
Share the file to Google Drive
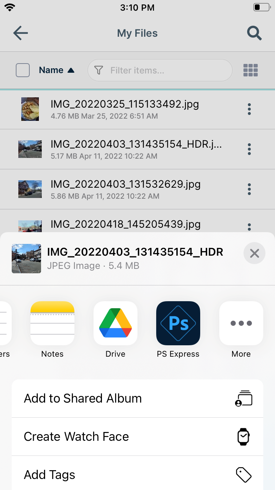click(x=115, y=323)
